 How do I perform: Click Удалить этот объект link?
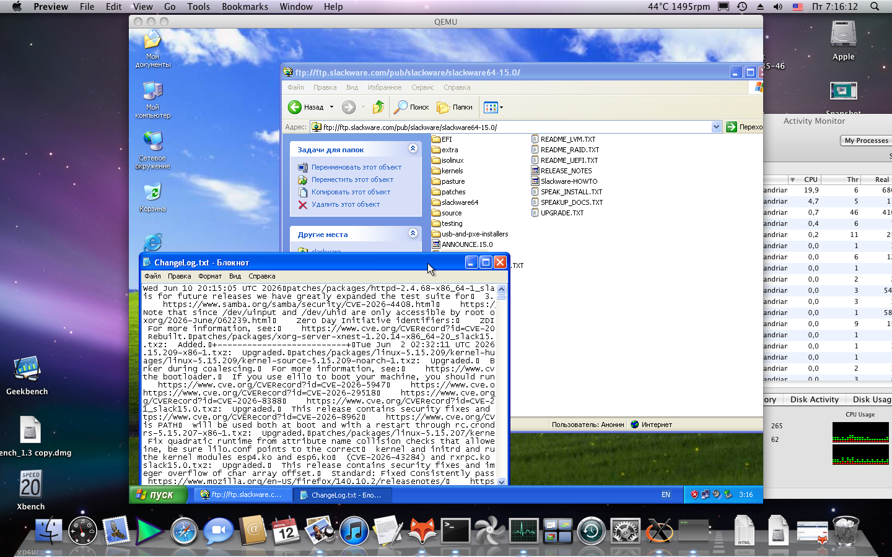click(346, 204)
